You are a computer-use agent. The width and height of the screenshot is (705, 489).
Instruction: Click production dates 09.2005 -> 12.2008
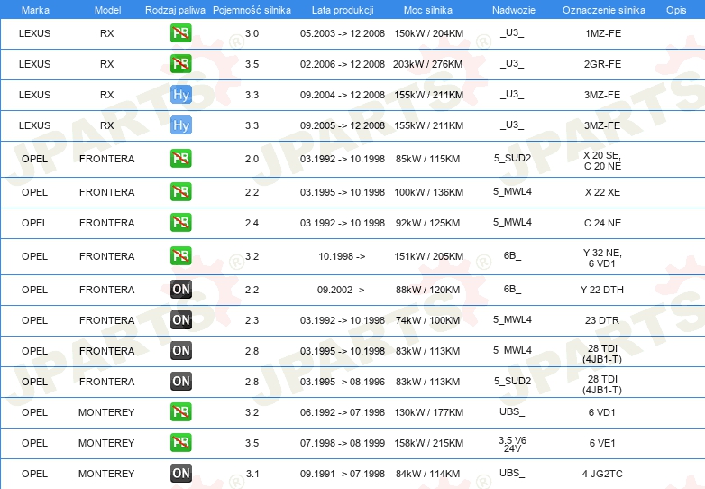point(343,125)
